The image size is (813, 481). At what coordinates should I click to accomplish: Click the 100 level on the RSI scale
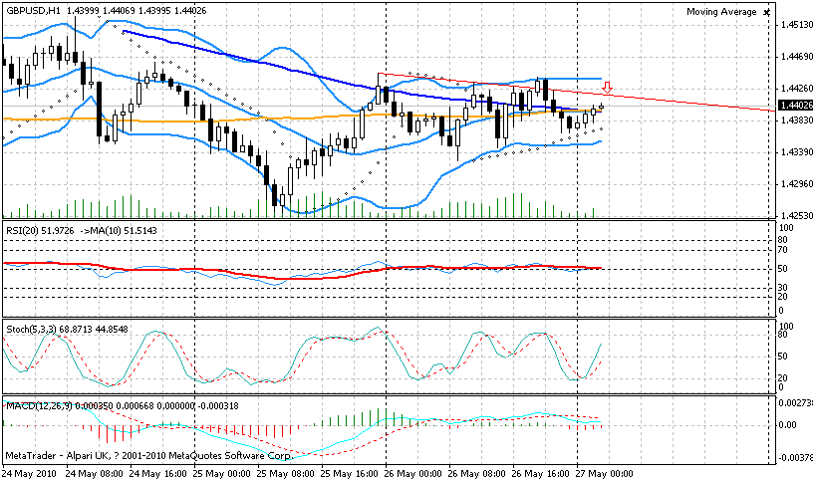tap(786, 228)
